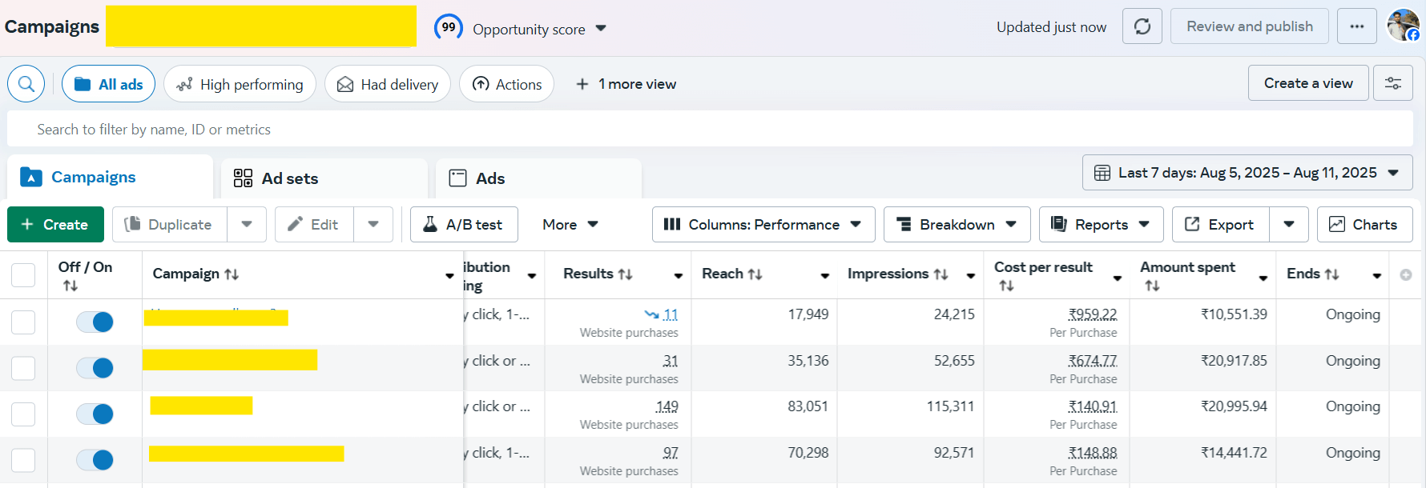Viewport: 1426px width, 488px height.
Task: Click the Create a view button
Action: click(x=1308, y=83)
